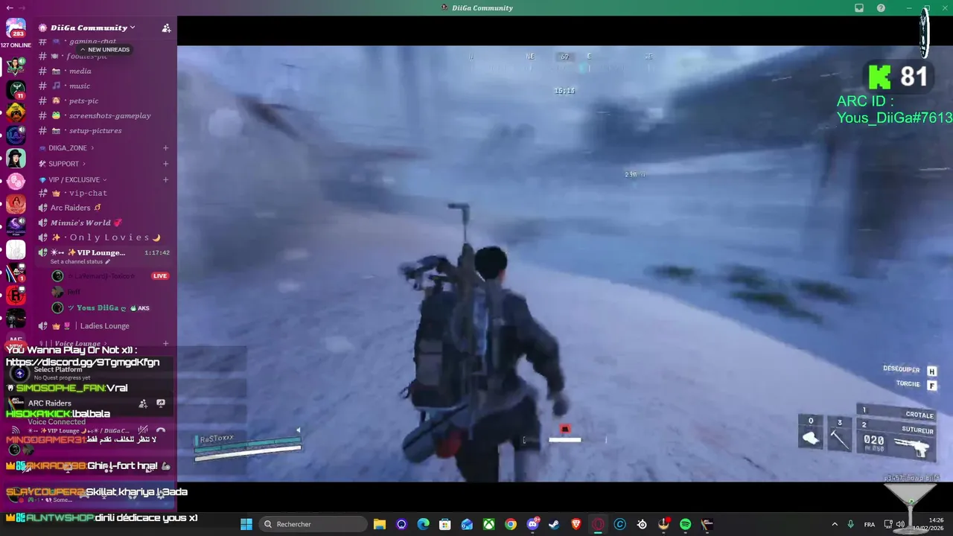Image resolution: width=953 pixels, height=536 pixels.
Task: Open the DiiGa Community server dropdown menu
Action: pyautogui.click(x=92, y=28)
